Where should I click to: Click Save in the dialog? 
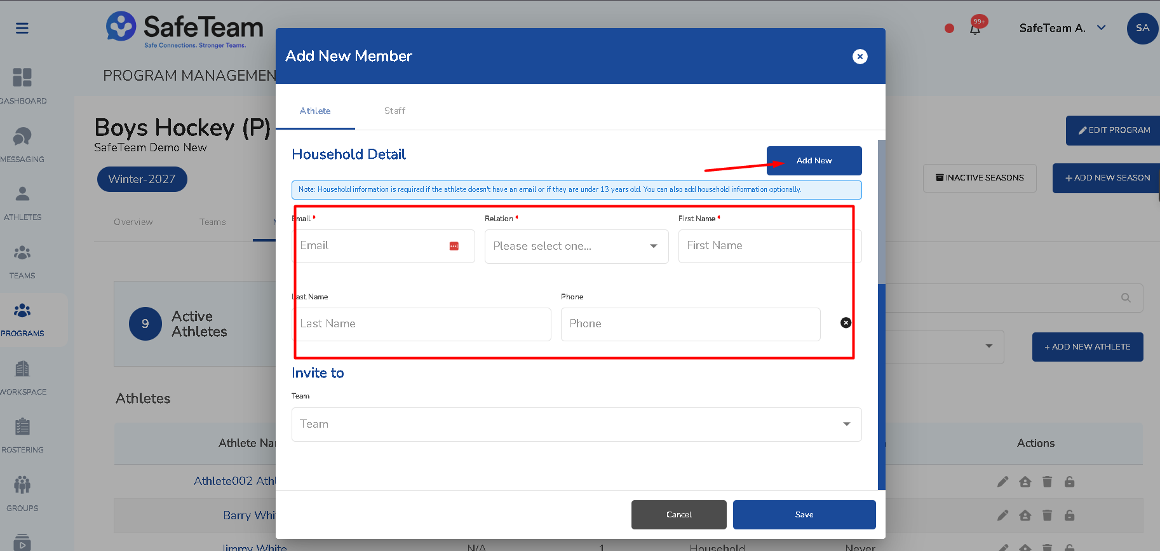pyautogui.click(x=804, y=515)
